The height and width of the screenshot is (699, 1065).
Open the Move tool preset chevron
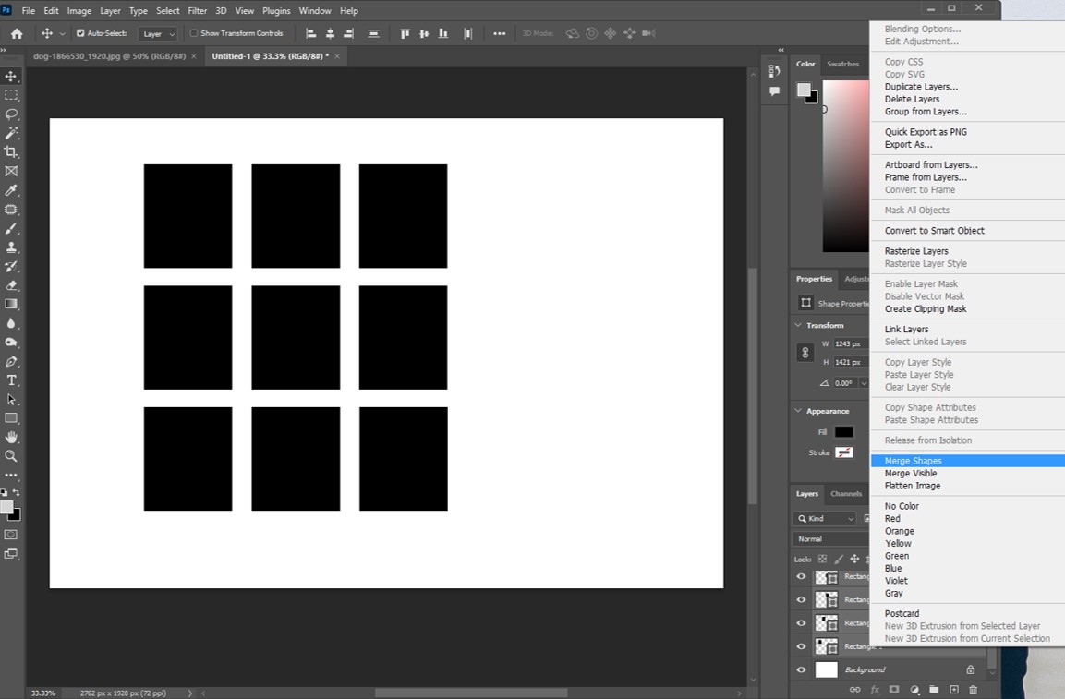tap(63, 33)
